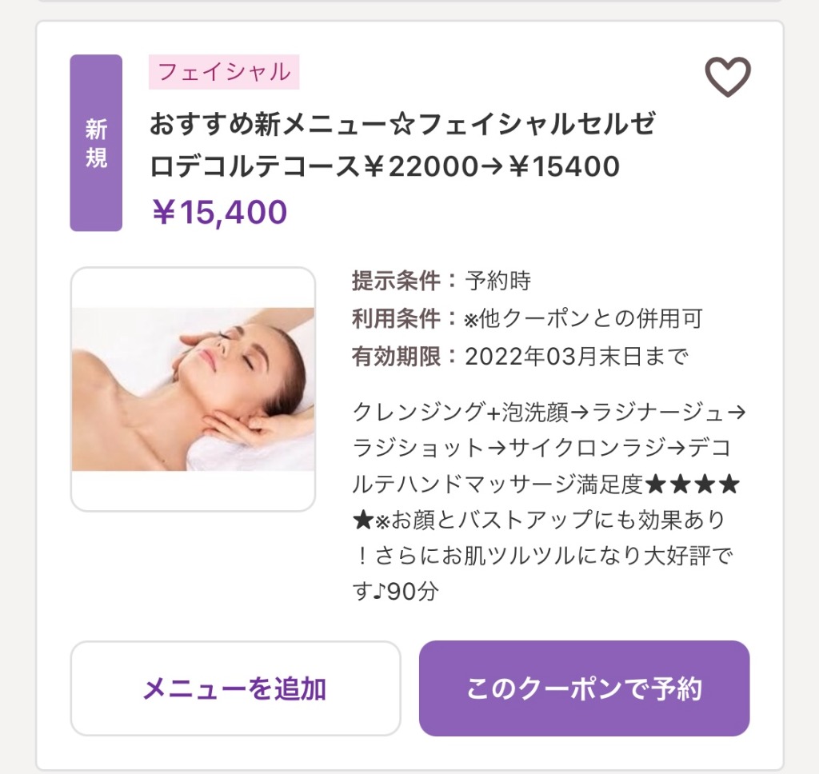Tap the フェイシャル category tag

tap(224, 72)
